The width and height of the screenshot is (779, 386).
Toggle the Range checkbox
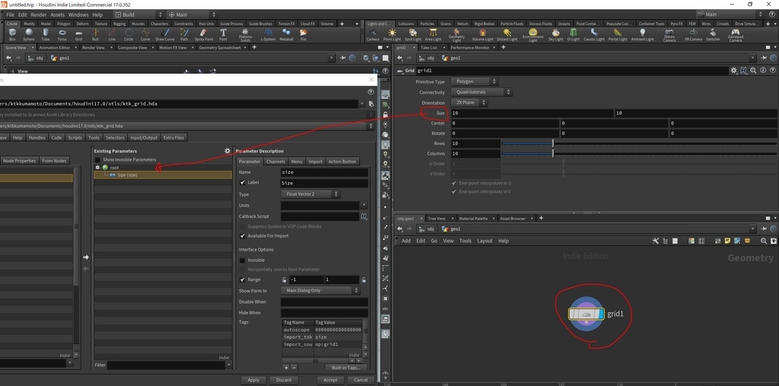pos(243,280)
